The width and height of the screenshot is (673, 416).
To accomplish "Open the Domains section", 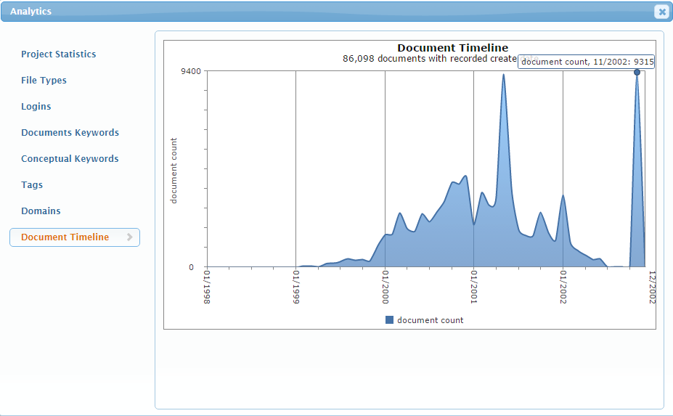I will (41, 211).
